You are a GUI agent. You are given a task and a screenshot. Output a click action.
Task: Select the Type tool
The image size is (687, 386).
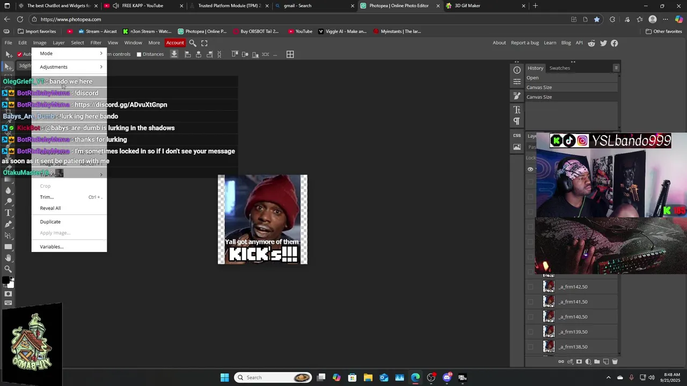coord(8,213)
